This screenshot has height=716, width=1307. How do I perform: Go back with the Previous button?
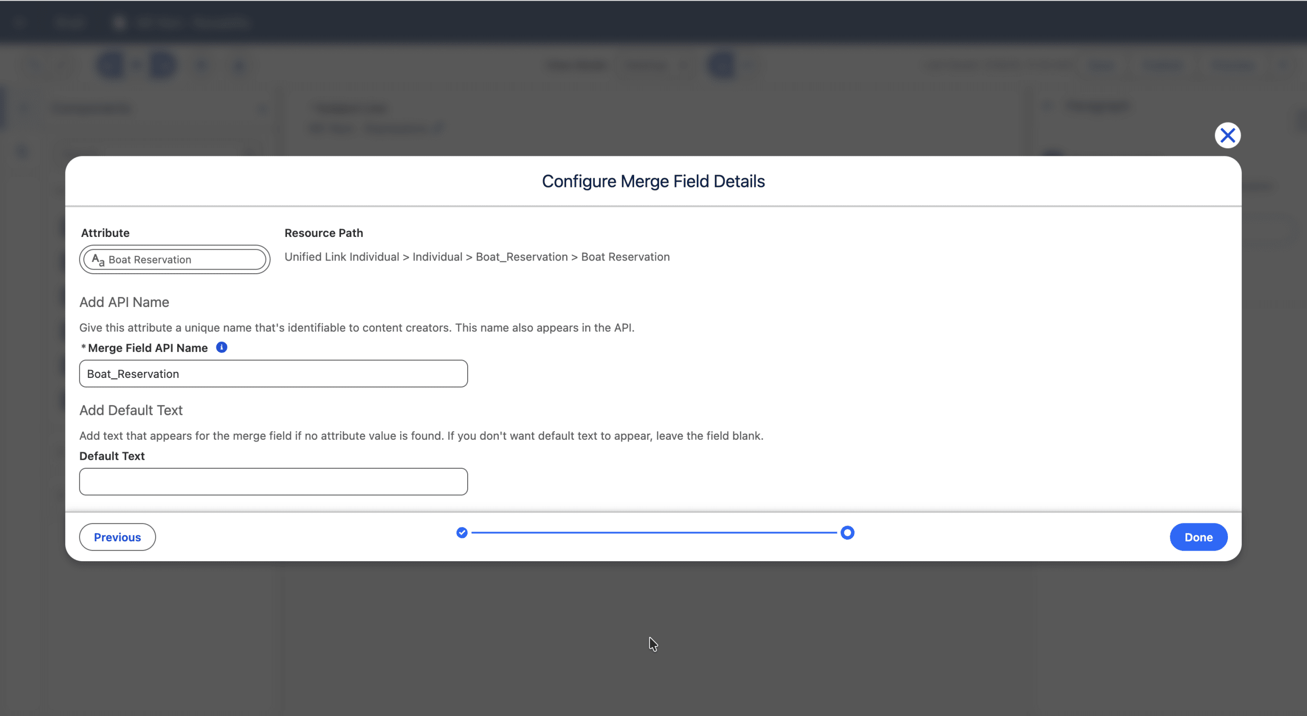(x=117, y=537)
